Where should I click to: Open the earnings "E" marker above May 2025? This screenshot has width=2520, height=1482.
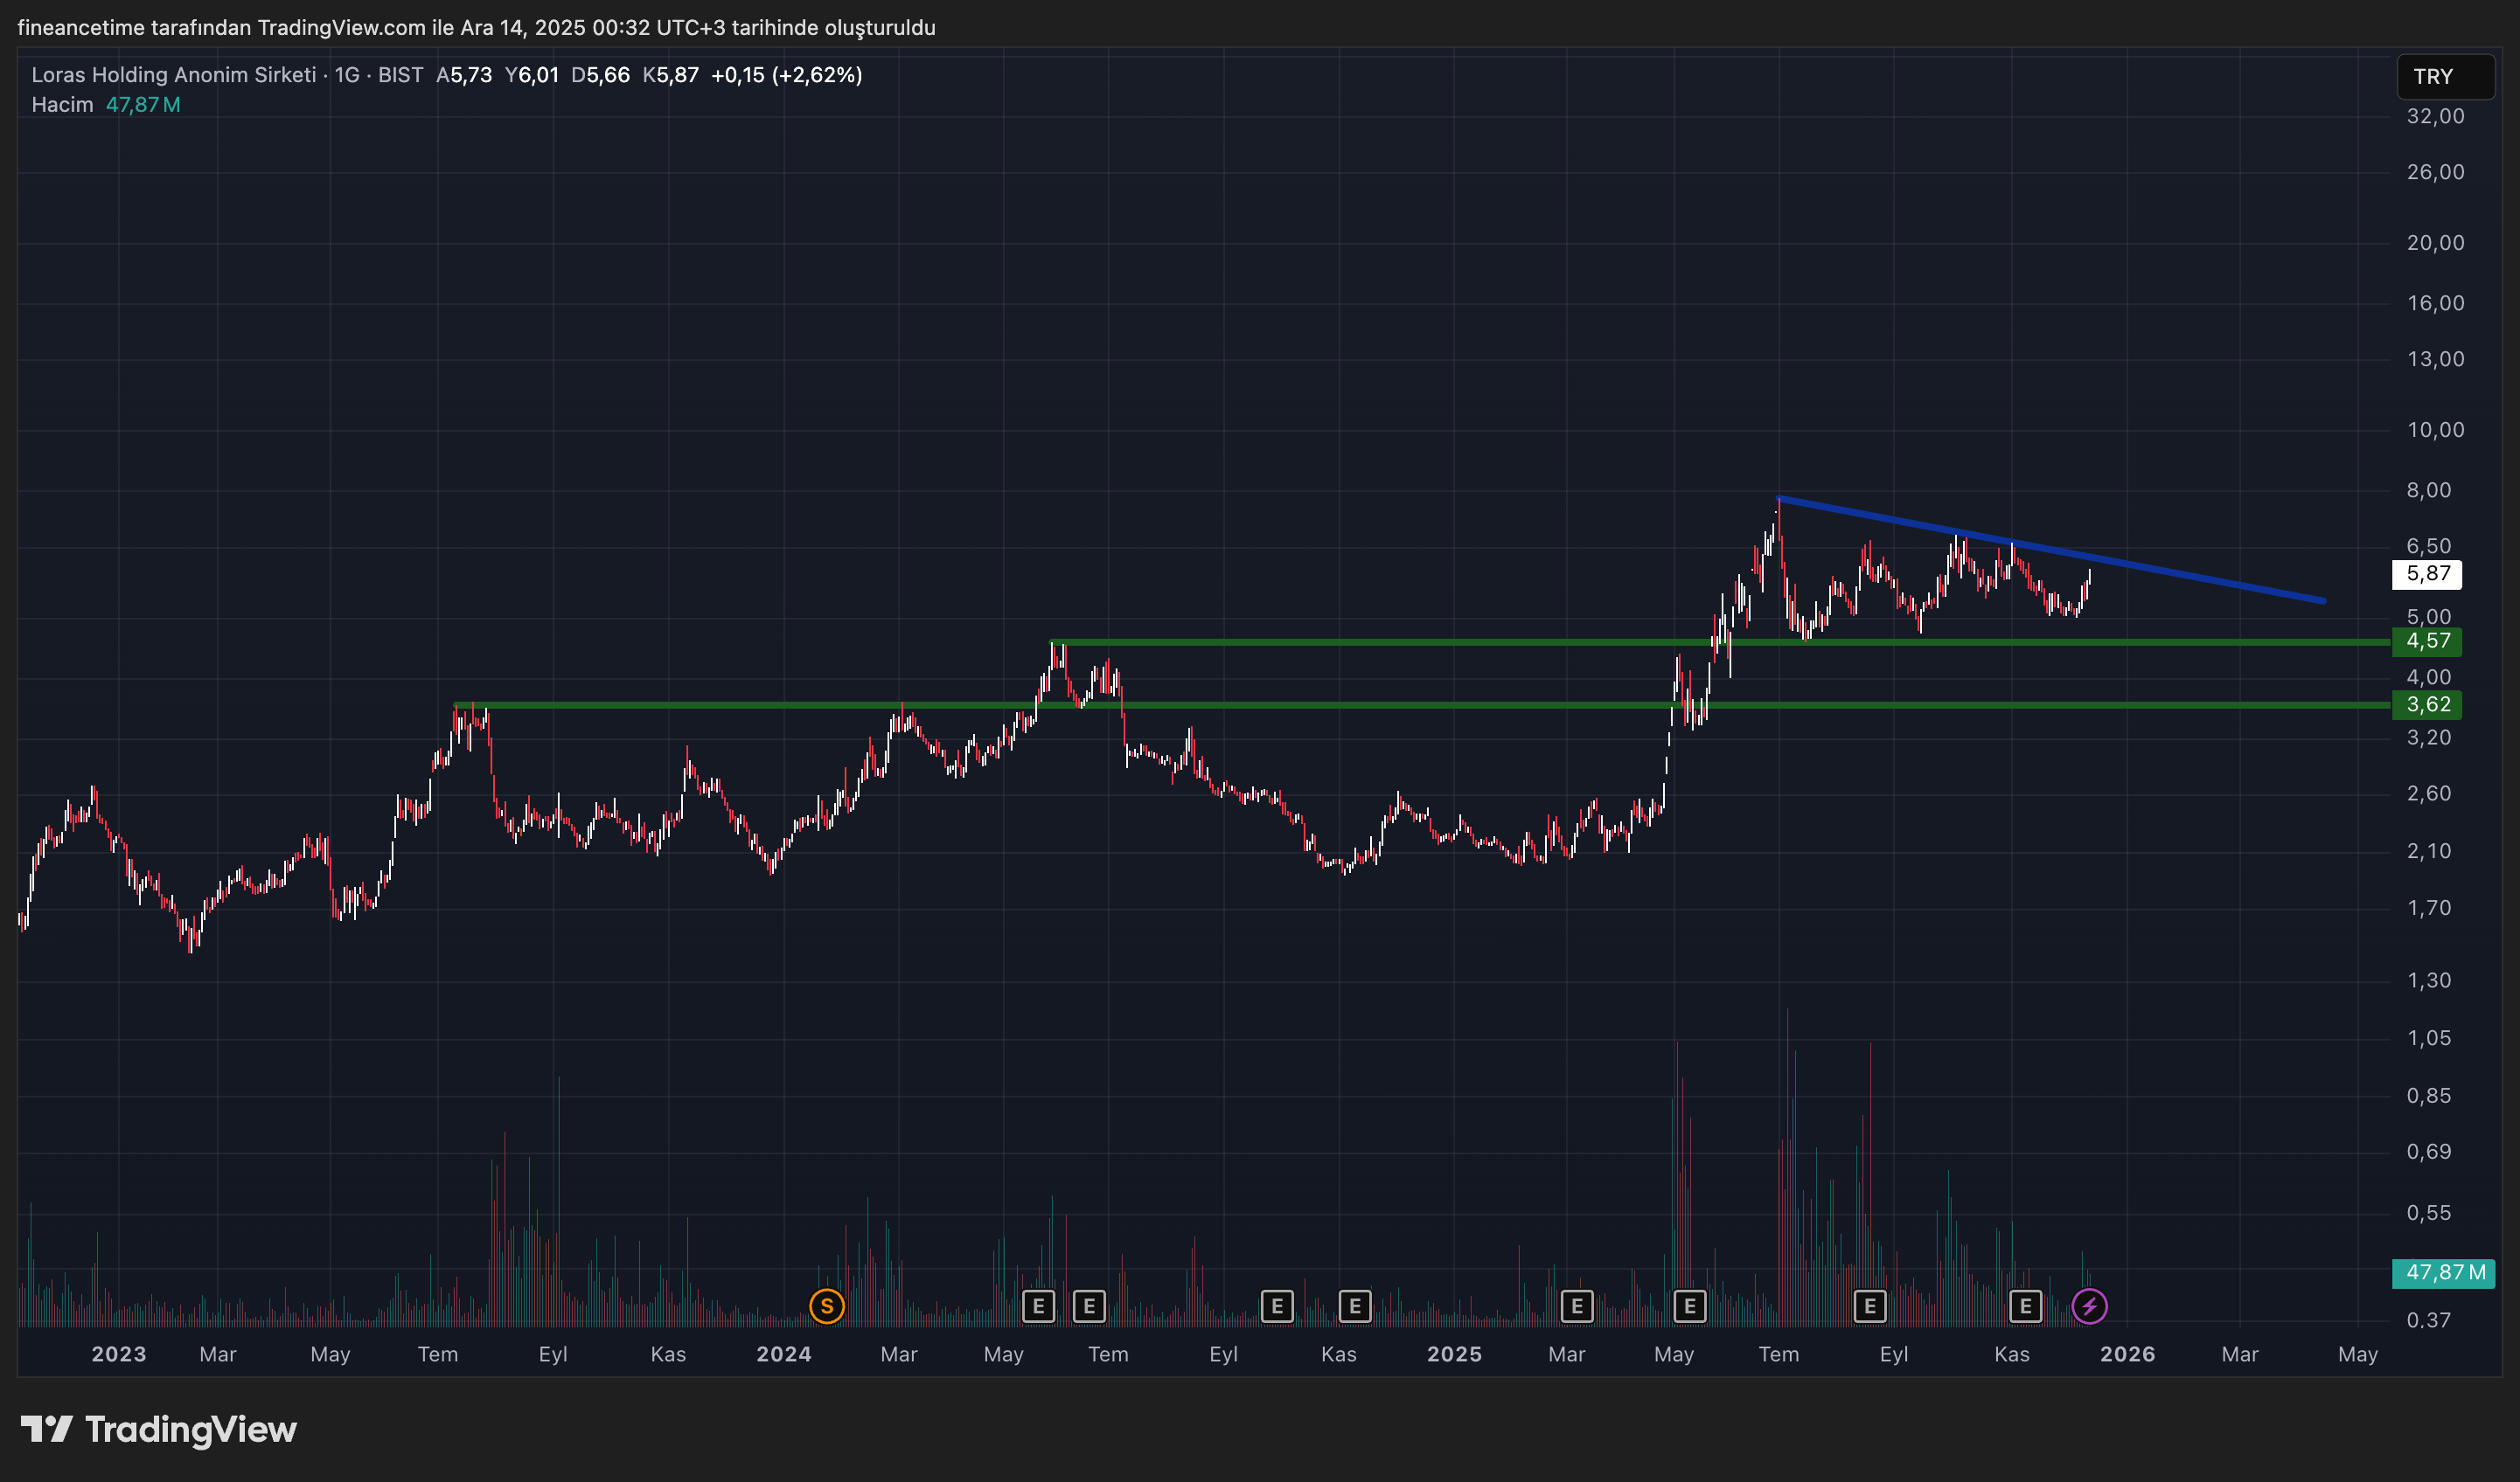click(1689, 1305)
